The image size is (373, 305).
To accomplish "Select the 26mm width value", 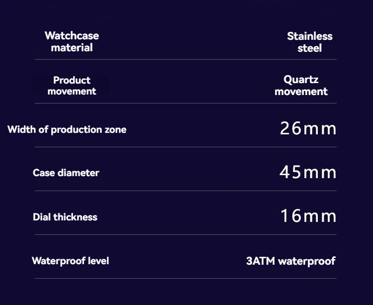I will click(x=308, y=129).
